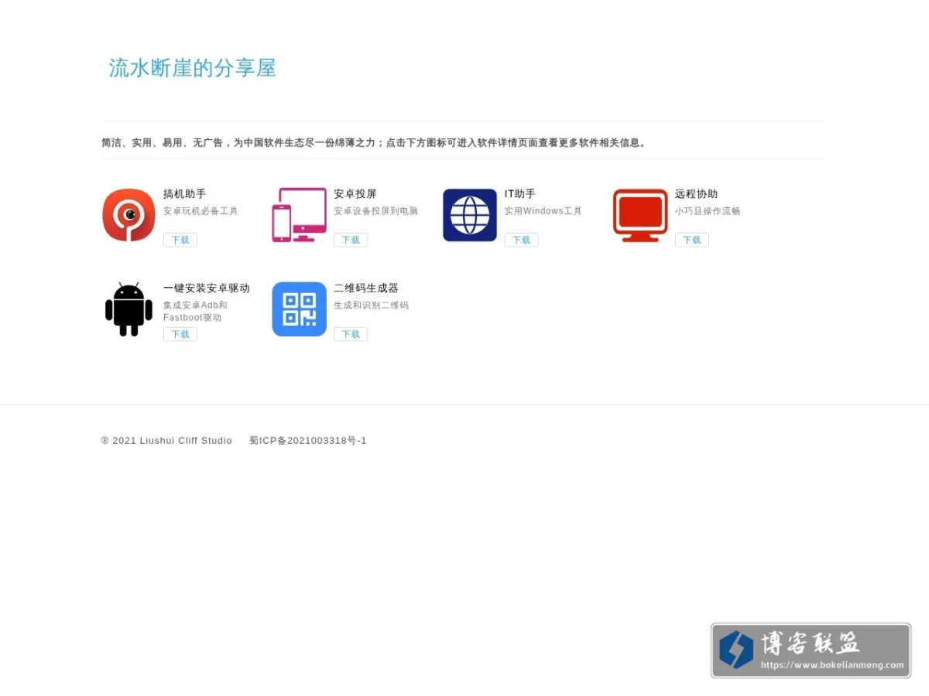929x696 pixels.
Task: Select the 远程协助 title link
Action: point(697,193)
